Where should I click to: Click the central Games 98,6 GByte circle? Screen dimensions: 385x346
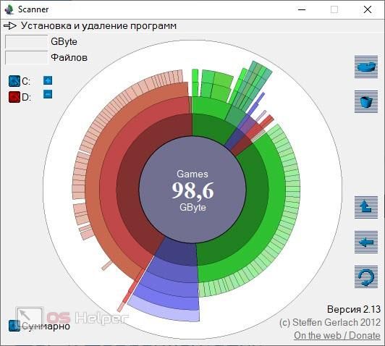tap(192, 190)
